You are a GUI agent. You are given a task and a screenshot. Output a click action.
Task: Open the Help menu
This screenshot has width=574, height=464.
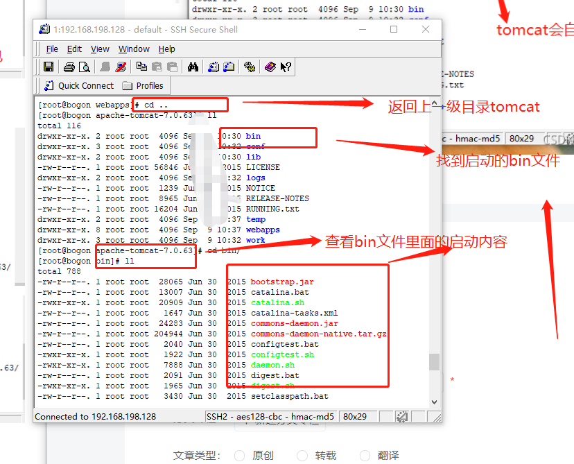(167, 49)
